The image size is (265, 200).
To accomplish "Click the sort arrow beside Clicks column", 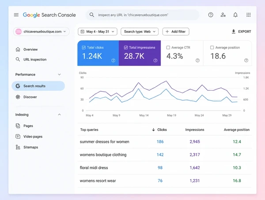I will point(153,130).
